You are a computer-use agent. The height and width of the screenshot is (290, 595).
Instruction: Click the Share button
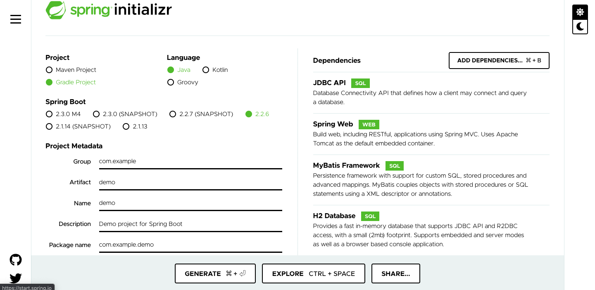tap(396, 273)
